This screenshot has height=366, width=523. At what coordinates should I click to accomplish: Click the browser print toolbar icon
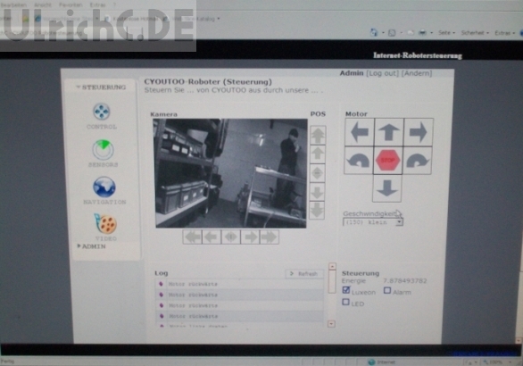(422, 33)
